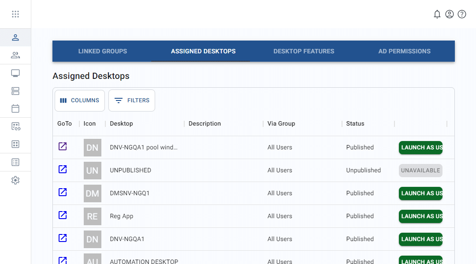476x264 pixels.
Task: Open the Filters panel
Action: tap(131, 100)
